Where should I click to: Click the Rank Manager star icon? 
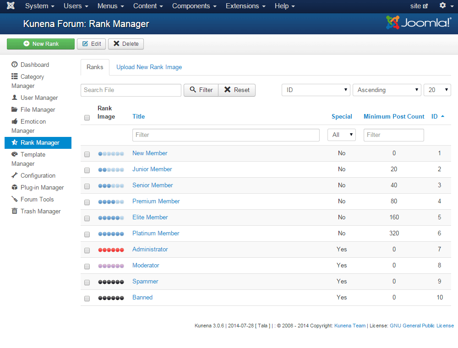(14, 142)
